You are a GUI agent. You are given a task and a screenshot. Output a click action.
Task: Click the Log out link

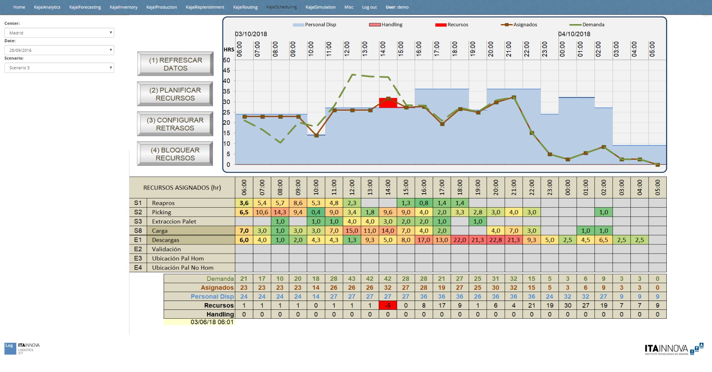coord(369,7)
